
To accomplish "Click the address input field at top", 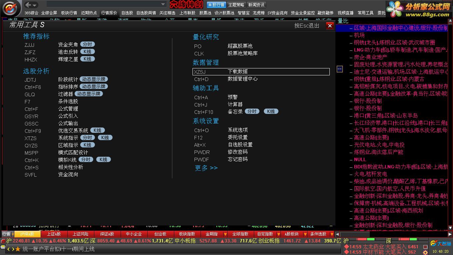I will pyautogui.click(x=103, y=5).
